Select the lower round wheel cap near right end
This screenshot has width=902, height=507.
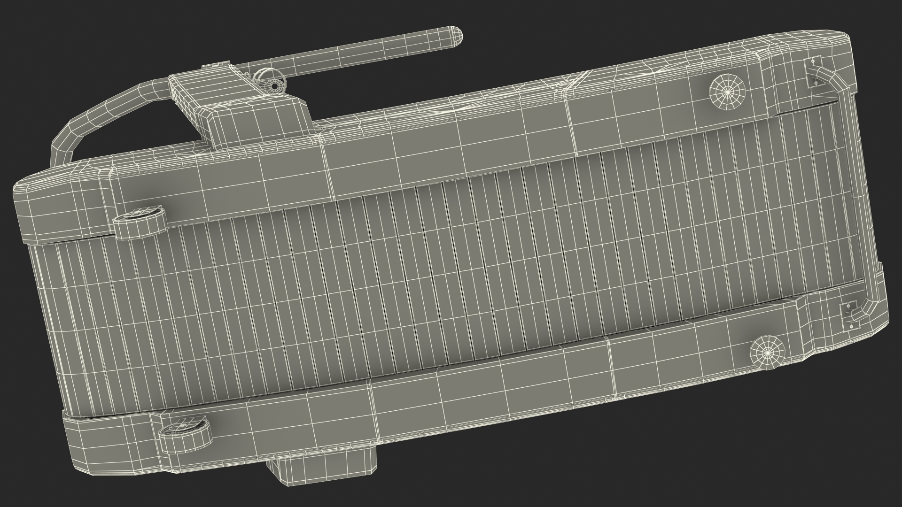pos(768,353)
